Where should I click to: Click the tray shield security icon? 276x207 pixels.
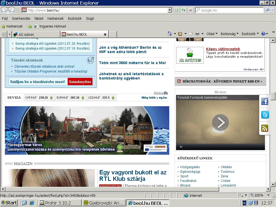(256, 203)
